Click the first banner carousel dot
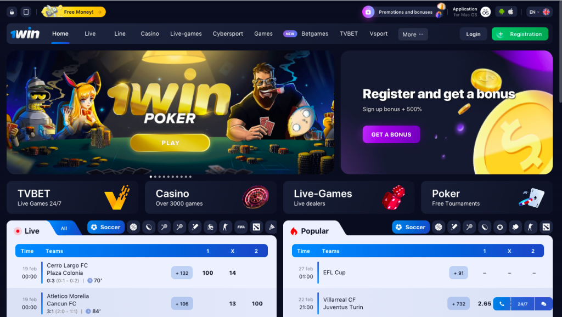Image resolution: width=562 pixels, height=317 pixels. 150,177
